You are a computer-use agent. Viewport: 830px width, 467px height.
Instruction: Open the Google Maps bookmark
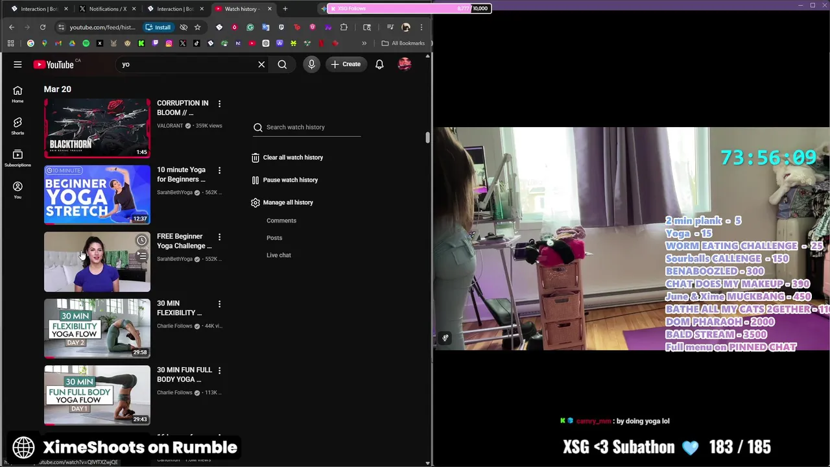point(44,43)
